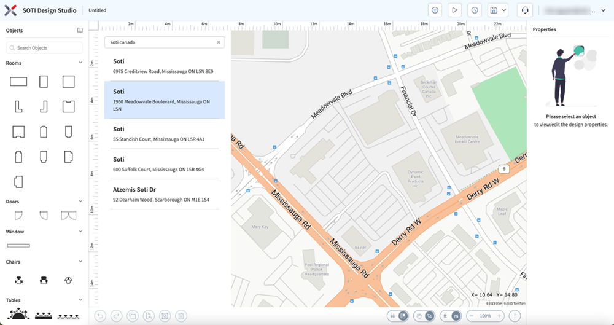Open the more options vertical dots menu

[x=515, y=316]
